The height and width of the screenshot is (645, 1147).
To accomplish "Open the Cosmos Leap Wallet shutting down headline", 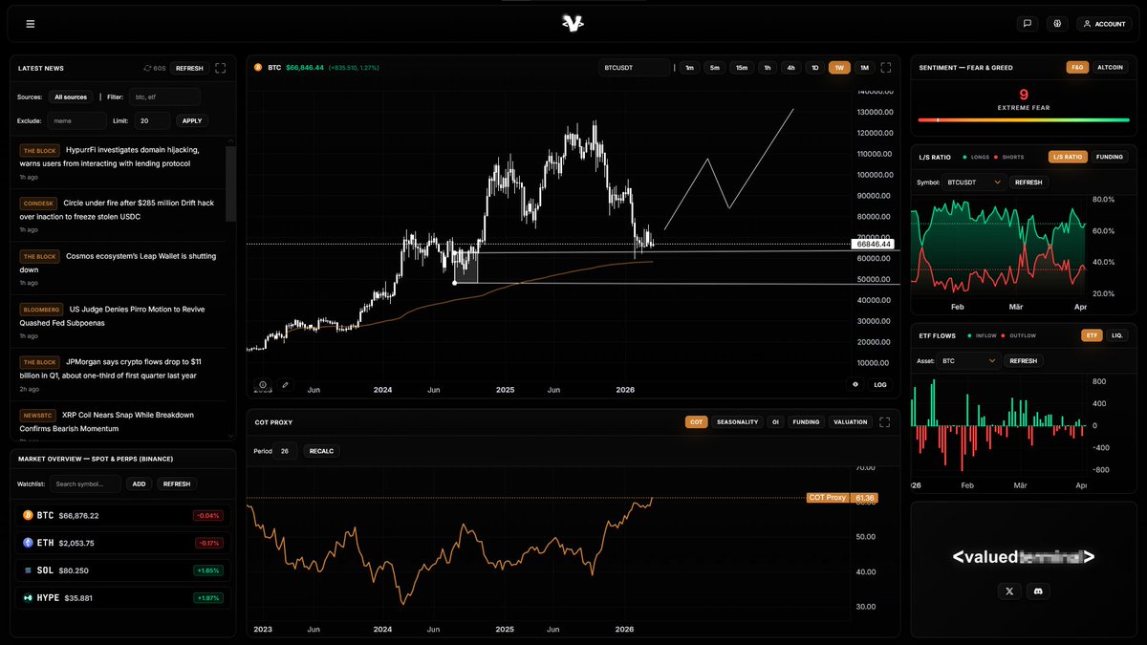I will [x=118, y=263].
